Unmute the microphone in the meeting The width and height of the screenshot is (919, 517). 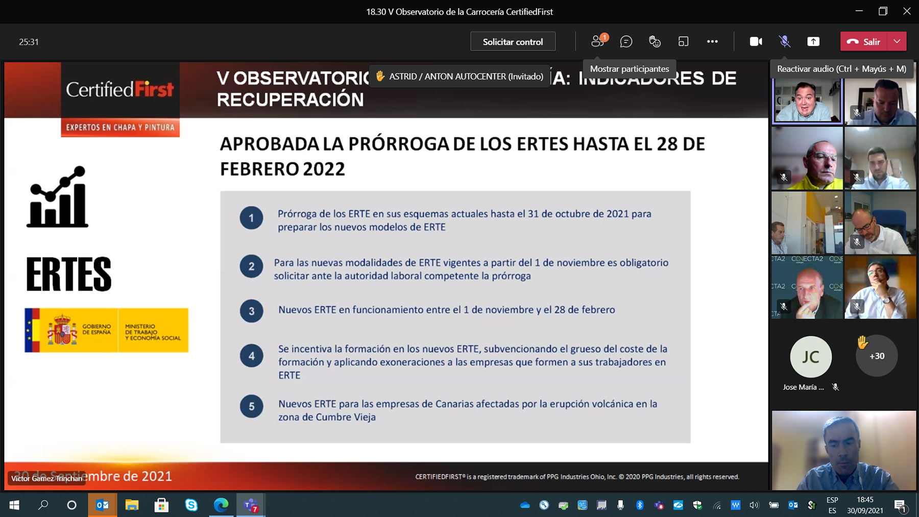(x=785, y=42)
